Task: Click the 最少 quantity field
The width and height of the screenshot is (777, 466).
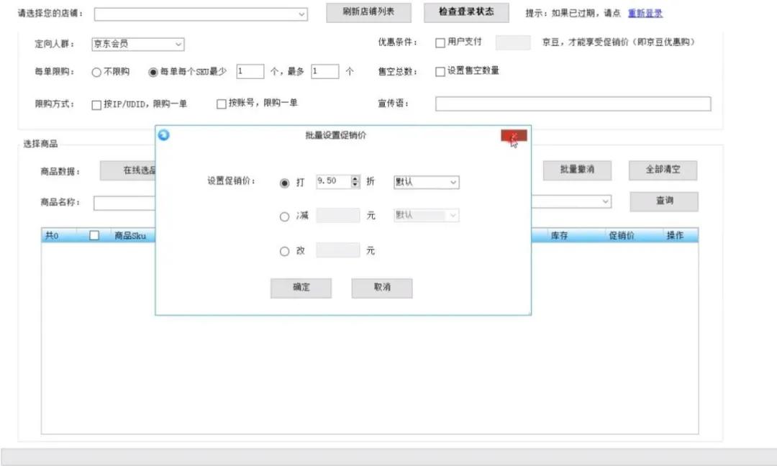Action: [x=250, y=71]
